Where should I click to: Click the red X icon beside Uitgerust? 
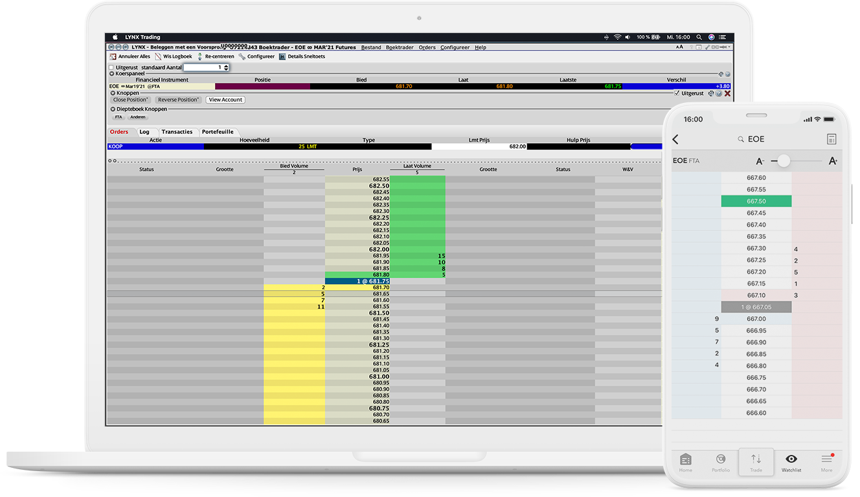pos(727,93)
